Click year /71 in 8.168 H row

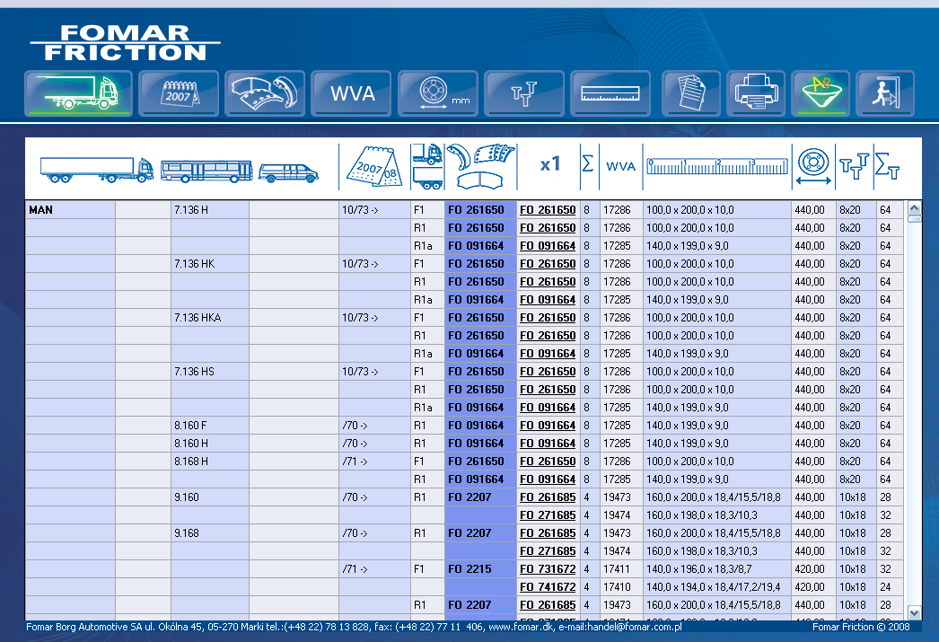(x=374, y=462)
